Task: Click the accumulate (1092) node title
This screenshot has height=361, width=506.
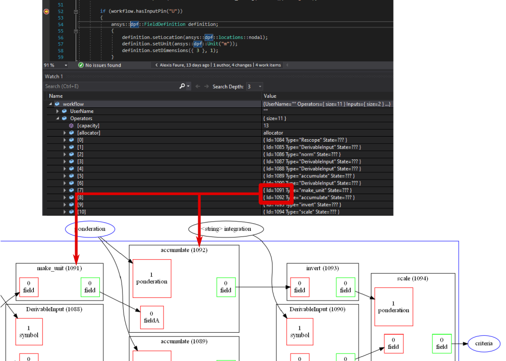Action: tap(184, 250)
